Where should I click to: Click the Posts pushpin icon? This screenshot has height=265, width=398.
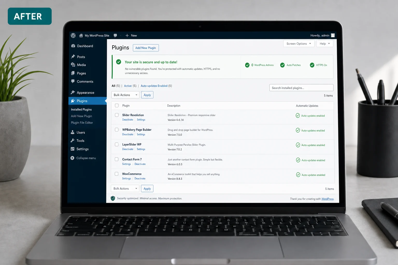click(73, 56)
